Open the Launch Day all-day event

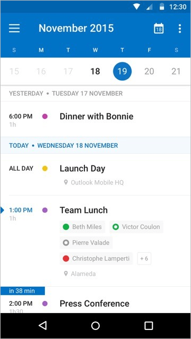point(96,174)
